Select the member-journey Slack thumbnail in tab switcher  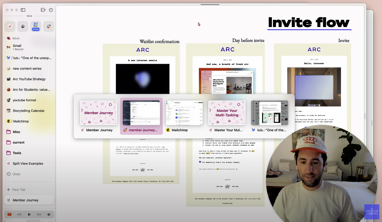pos(141,113)
